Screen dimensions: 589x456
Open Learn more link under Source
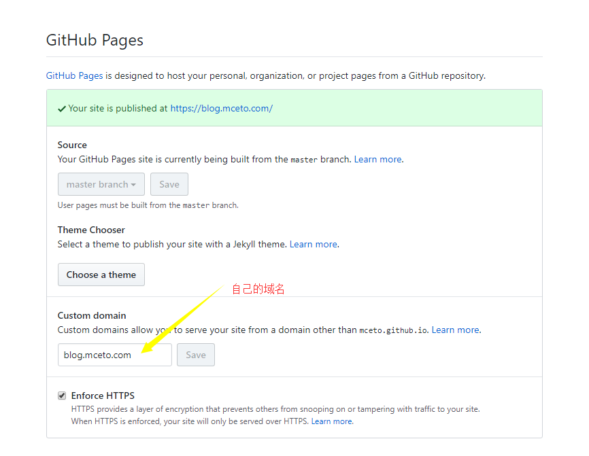pos(377,160)
